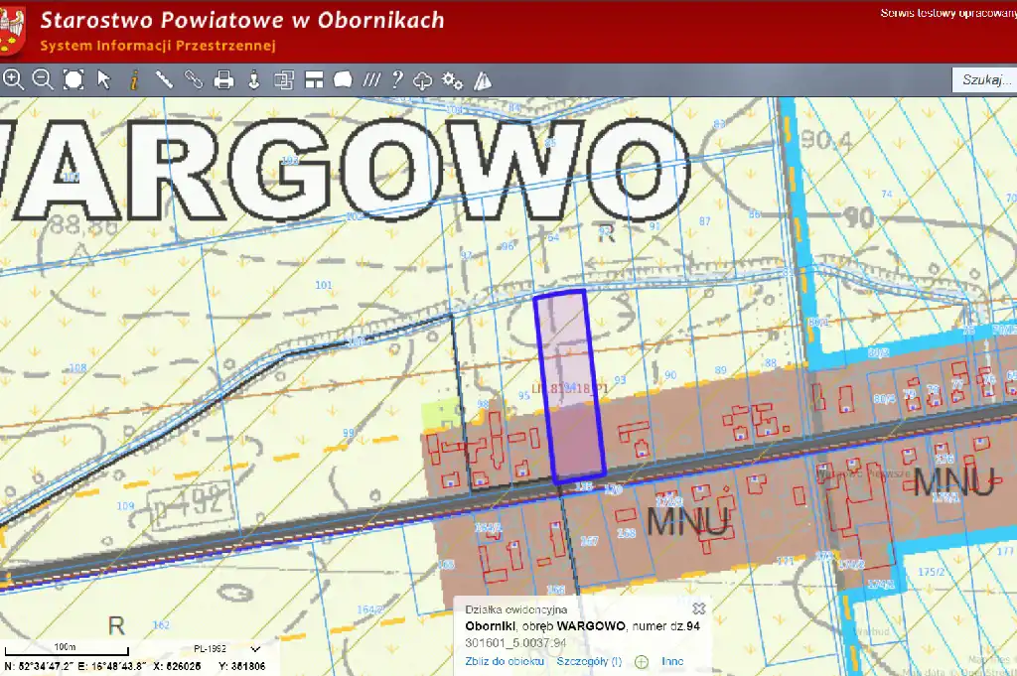This screenshot has height=676, width=1017.
Task: Close the Działka ewidencyjna popup
Action: (x=698, y=608)
